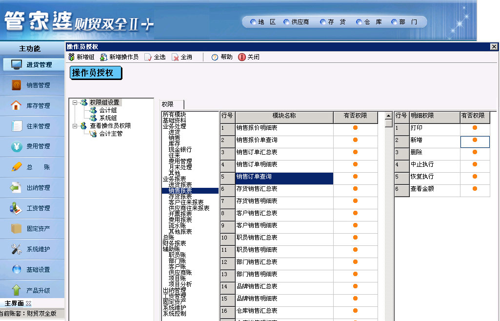Click the 供应商 header option

point(296,21)
